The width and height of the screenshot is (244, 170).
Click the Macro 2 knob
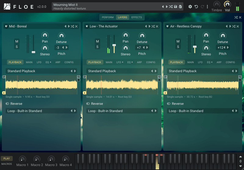point(37,159)
